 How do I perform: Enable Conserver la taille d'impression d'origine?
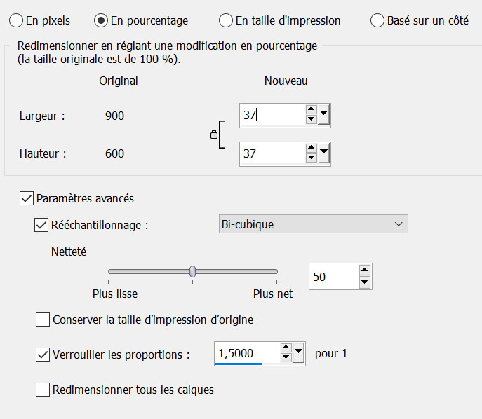click(43, 320)
